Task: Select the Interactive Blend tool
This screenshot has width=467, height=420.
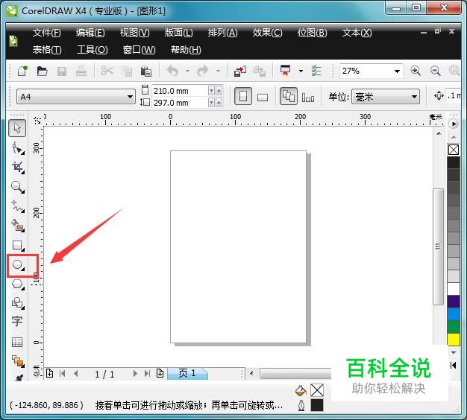Action: click(x=18, y=361)
